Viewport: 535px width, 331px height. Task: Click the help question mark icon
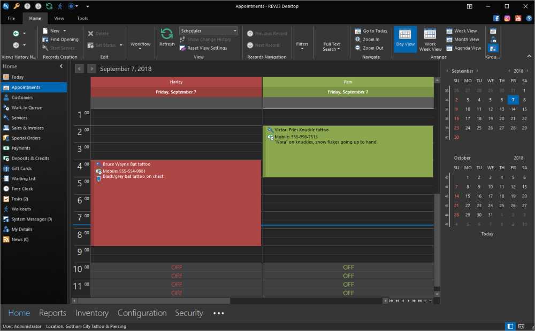pos(529,18)
